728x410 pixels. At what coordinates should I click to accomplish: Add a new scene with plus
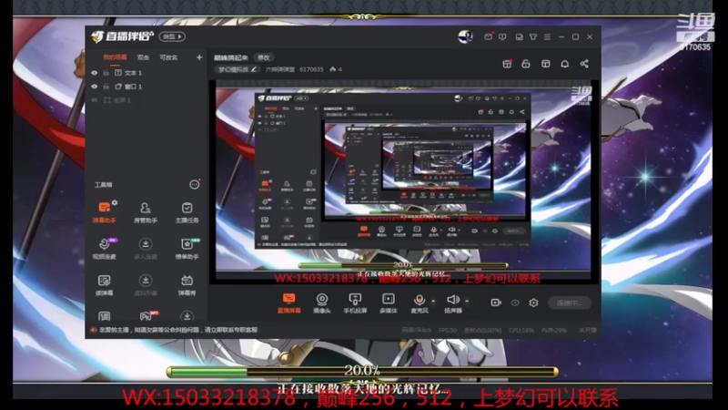click(x=199, y=57)
